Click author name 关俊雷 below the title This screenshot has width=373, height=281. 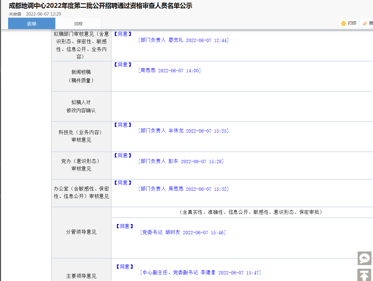(x=15, y=14)
